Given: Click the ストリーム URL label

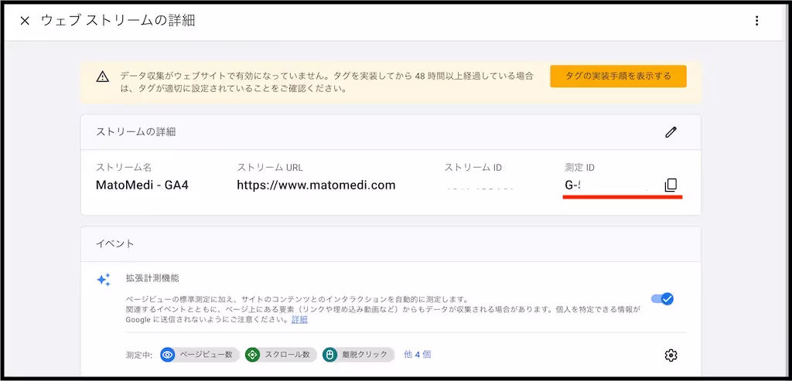Looking at the screenshot, I should [x=270, y=168].
